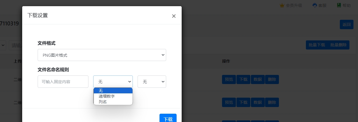Image resolution: width=358 pixels, height=122 pixels.
Task: Collapse the open middle naming rule dropdown
Action: [113, 82]
